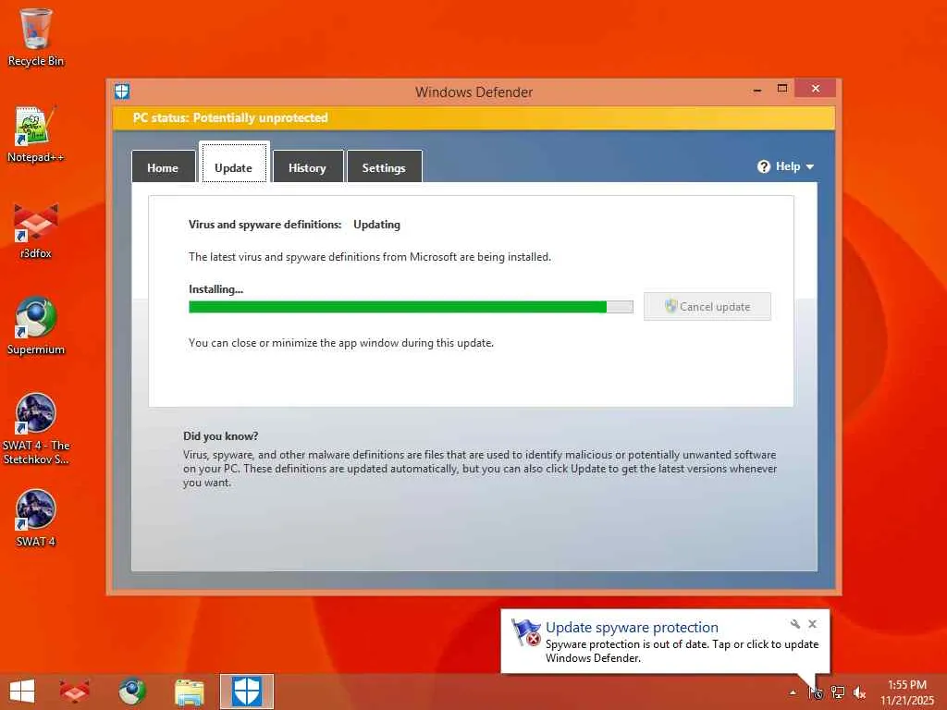
Task: Switch to the History tab
Action: (308, 167)
